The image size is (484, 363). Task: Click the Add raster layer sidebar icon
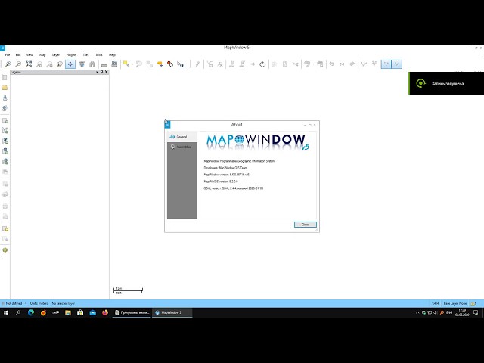pyautogui.click(x=5, y=141)
